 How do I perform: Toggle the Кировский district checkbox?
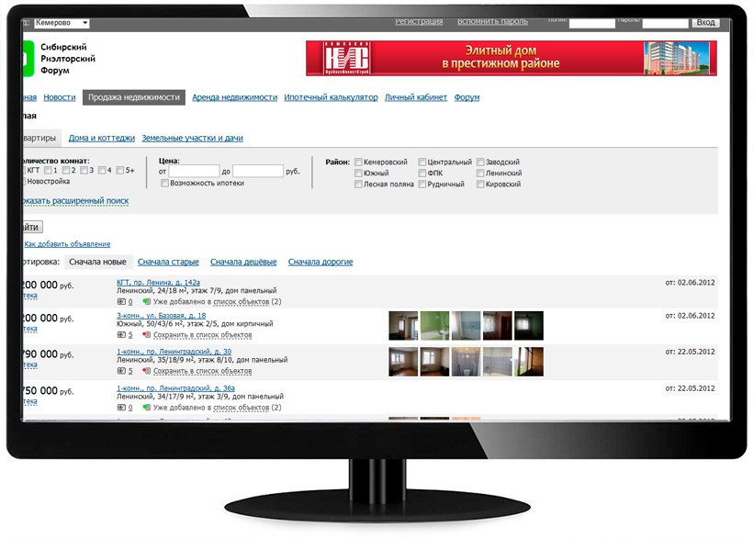[x=480, y=185]
